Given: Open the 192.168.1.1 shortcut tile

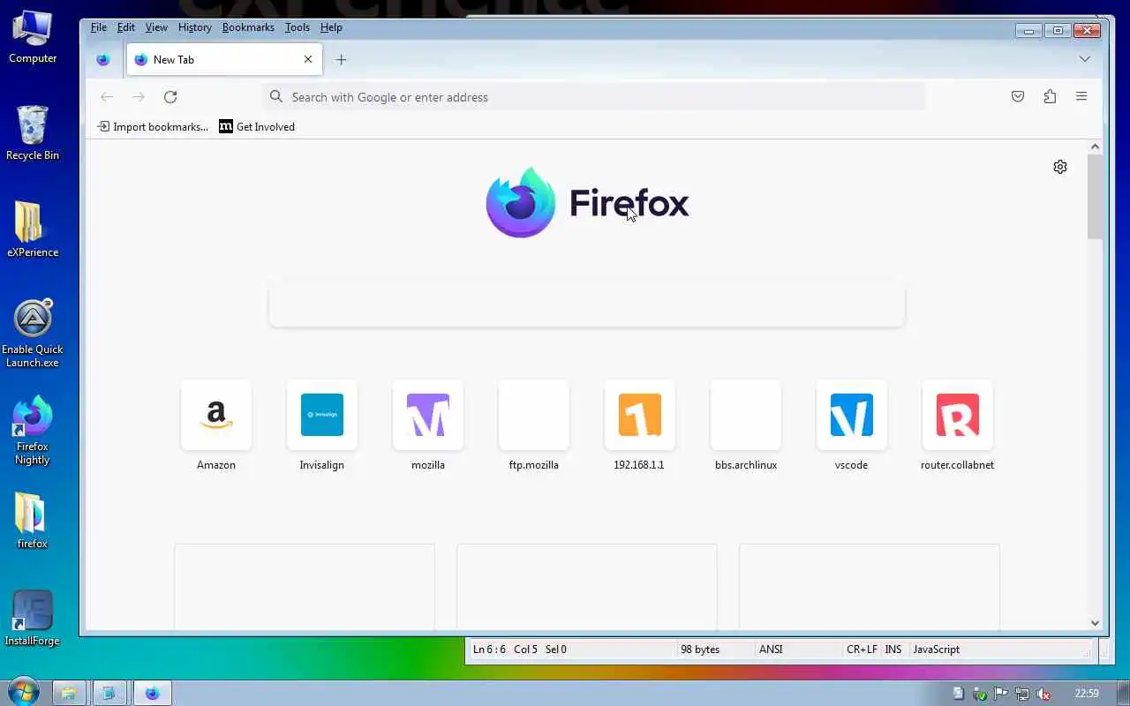Looking at the screenshot, I should pyautogui.click(x=640, y=416).
